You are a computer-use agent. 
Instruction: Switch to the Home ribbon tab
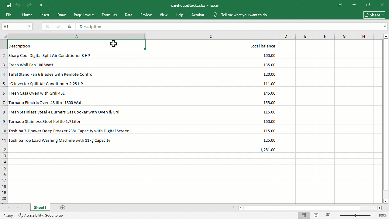(x=27, y=15)
